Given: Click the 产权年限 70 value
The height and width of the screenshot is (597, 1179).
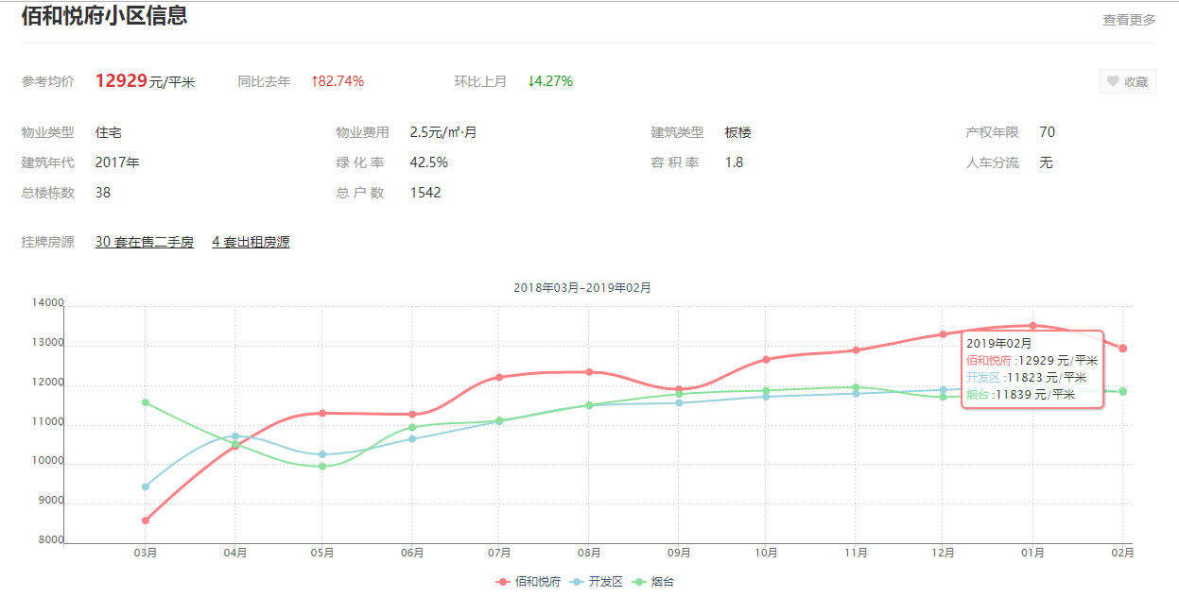Looking at the screenshot, I should tap(1047, 132).
